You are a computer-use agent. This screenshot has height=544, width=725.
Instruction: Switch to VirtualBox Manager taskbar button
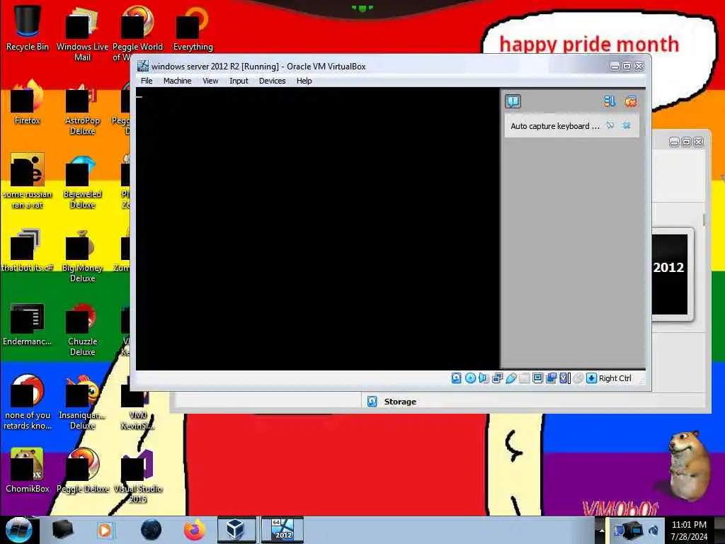tap(236, 530)
